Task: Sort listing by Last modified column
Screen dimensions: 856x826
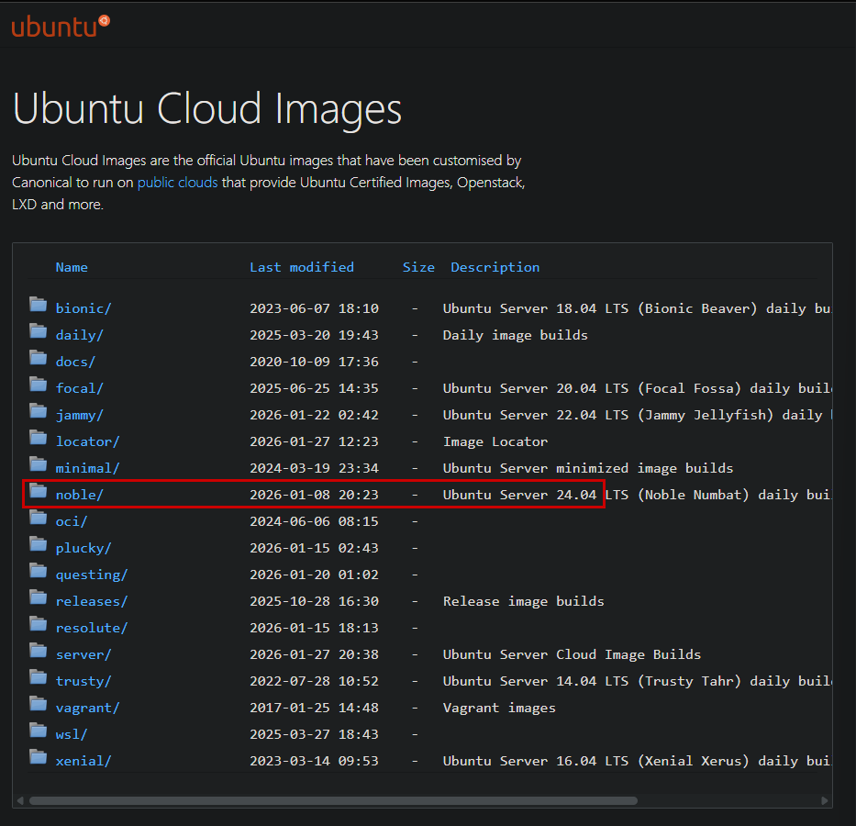Action: pyautogui.click(x=302, y=266)
